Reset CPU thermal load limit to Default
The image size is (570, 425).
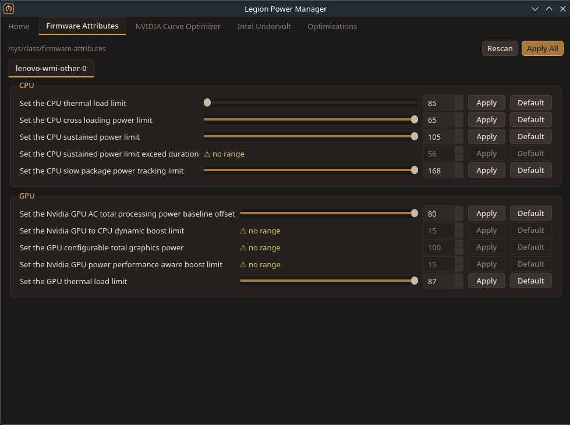click(x=531, y=103)
